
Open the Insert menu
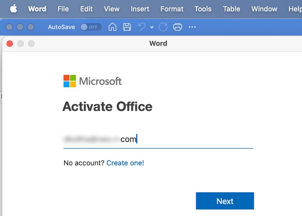click(140, 9)
